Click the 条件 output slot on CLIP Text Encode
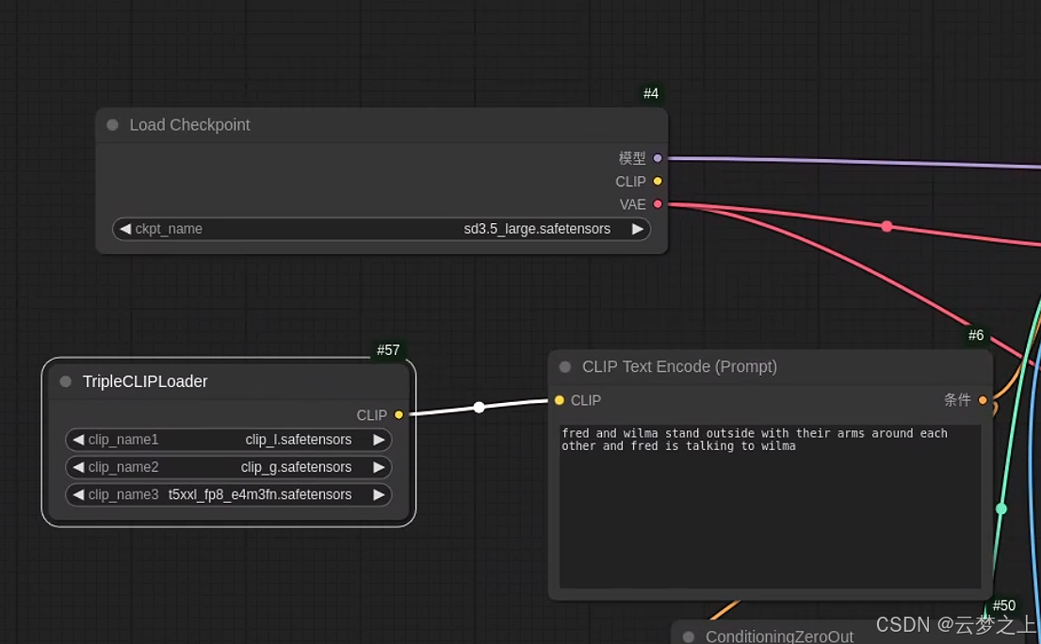The width and height of the screenshot is (1041, 644). [x=983, y=400]
